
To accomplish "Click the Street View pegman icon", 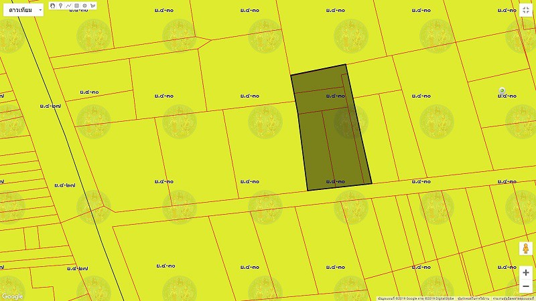I will click(526, 248).
